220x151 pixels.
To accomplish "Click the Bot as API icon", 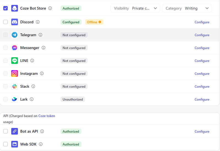I will point(15,131).
